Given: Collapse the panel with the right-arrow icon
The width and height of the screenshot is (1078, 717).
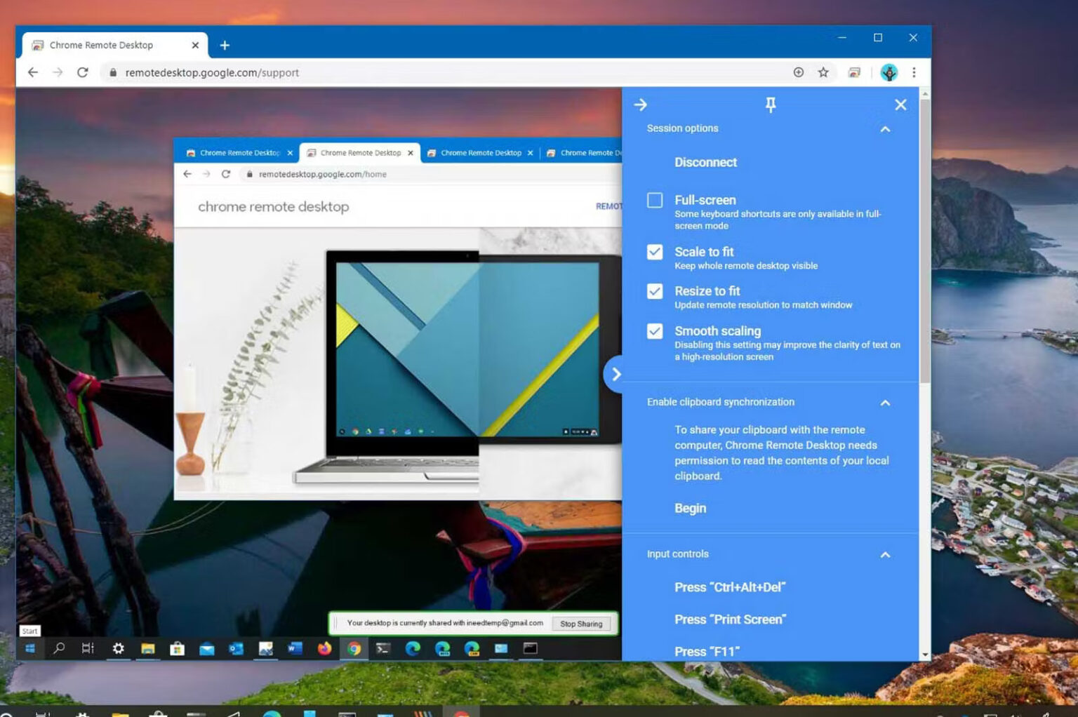Looking at the screenshot, I should [639, 104].
